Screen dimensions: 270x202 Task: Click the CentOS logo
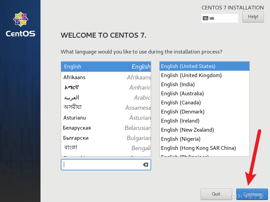pos(21,24)
